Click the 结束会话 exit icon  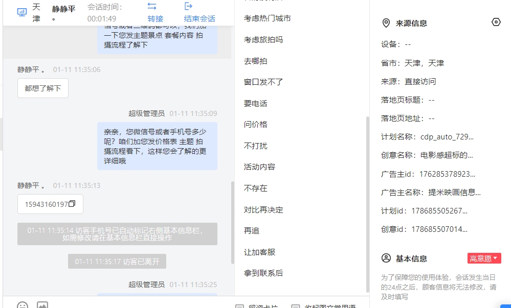click(188, 6)
